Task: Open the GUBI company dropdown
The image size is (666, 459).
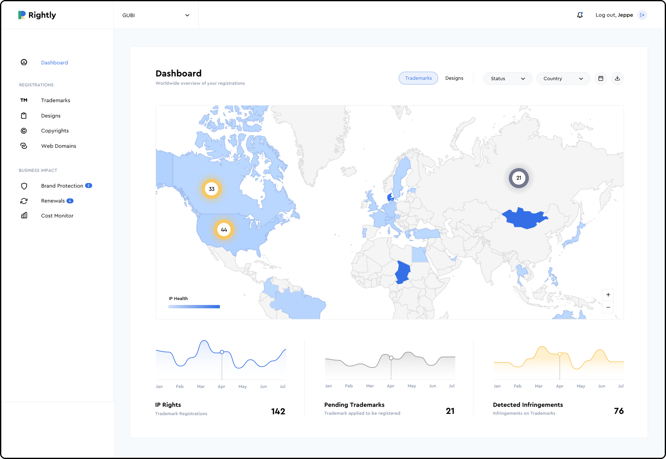Action: pos(156,15)
